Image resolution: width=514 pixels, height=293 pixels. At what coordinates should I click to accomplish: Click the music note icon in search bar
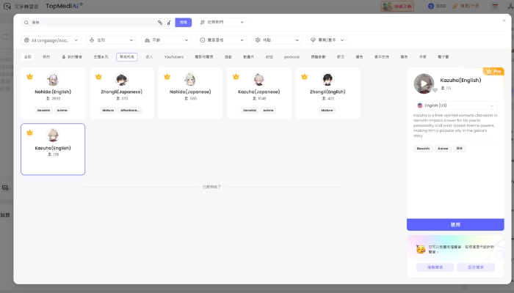click(169, 23)
